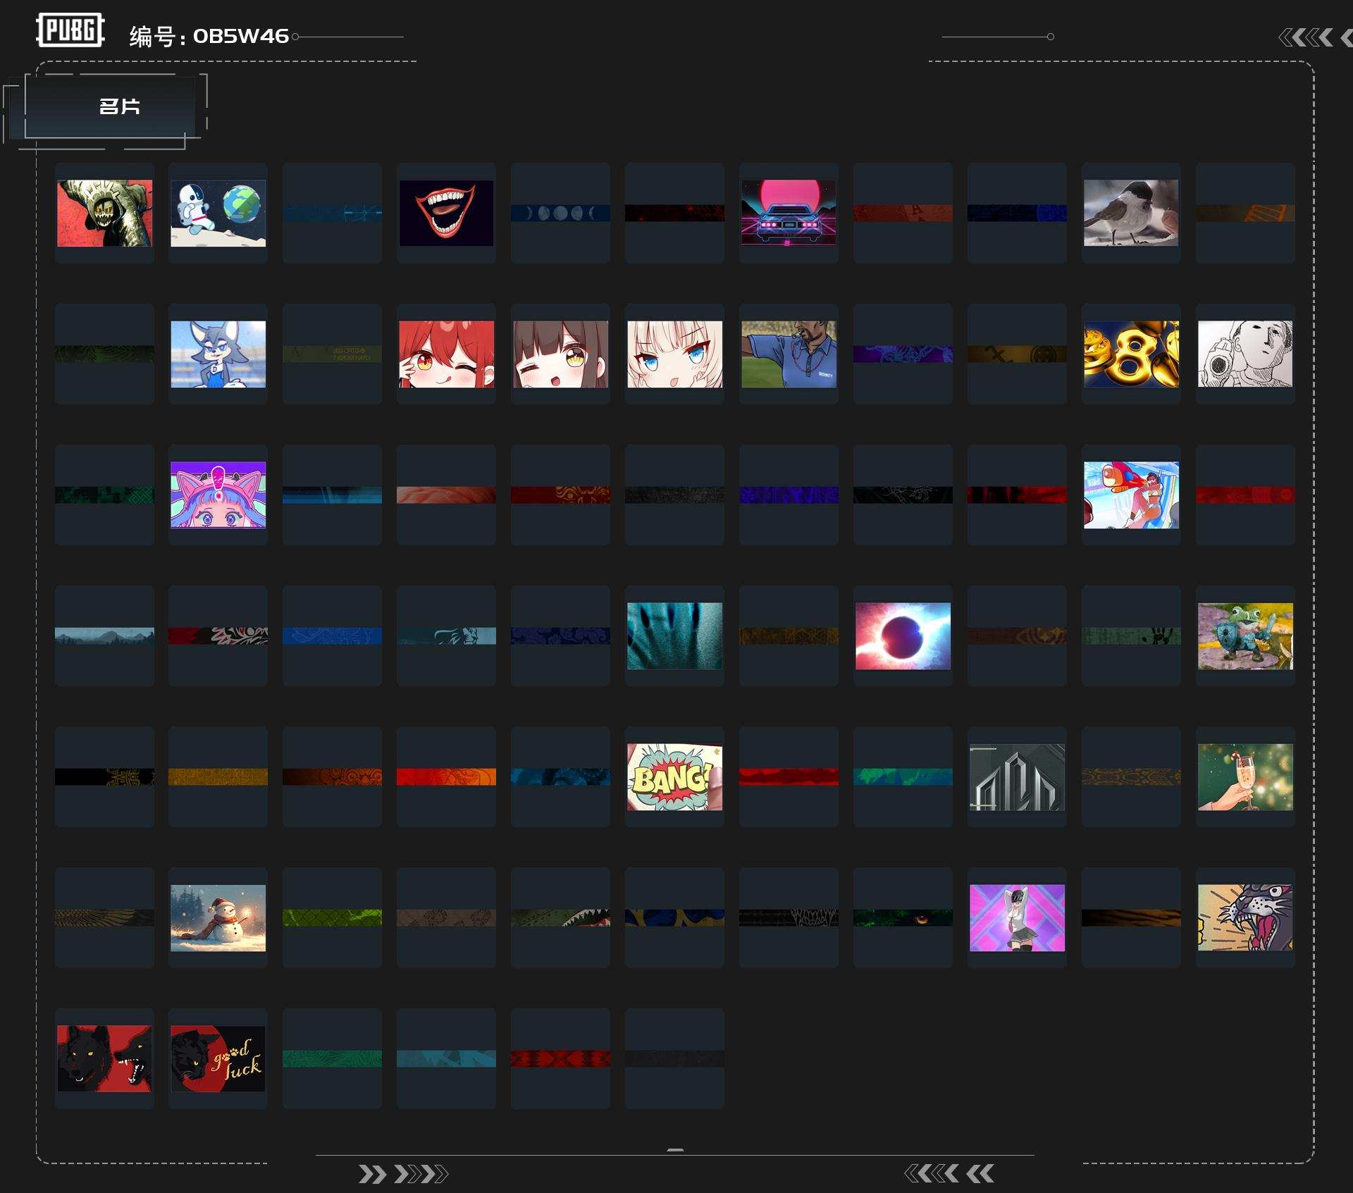Image resolution: width=1353 pixels, height=1193 pixels.
Task: Select the red-haired winking anime girl namecard
Action: (446, 354)
